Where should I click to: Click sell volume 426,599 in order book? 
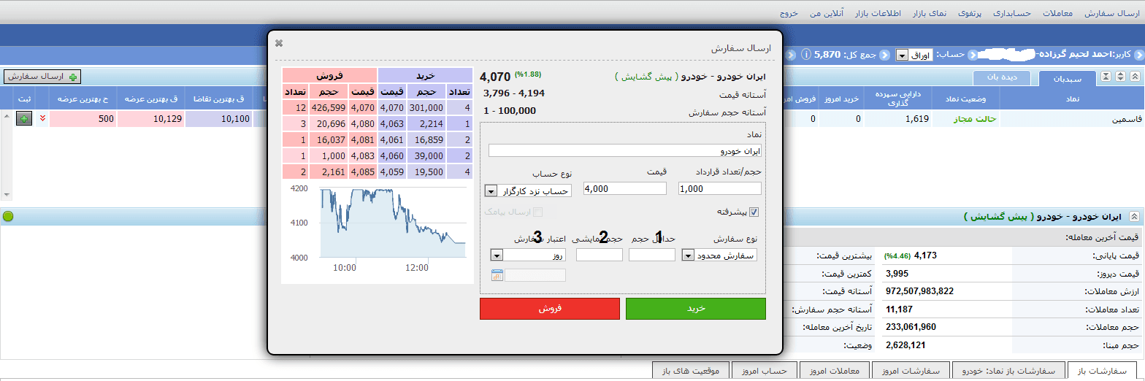(329, 108)
